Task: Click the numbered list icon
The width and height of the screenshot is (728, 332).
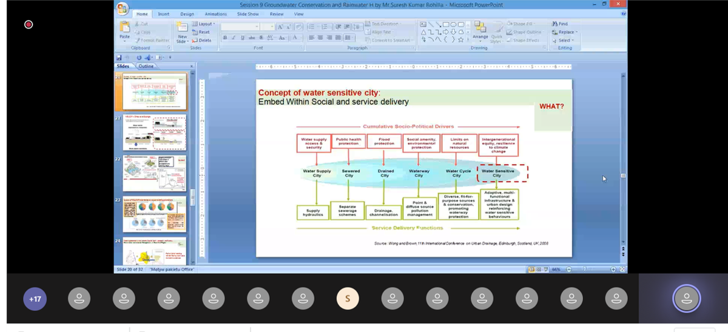Action: tap(326, 27)
